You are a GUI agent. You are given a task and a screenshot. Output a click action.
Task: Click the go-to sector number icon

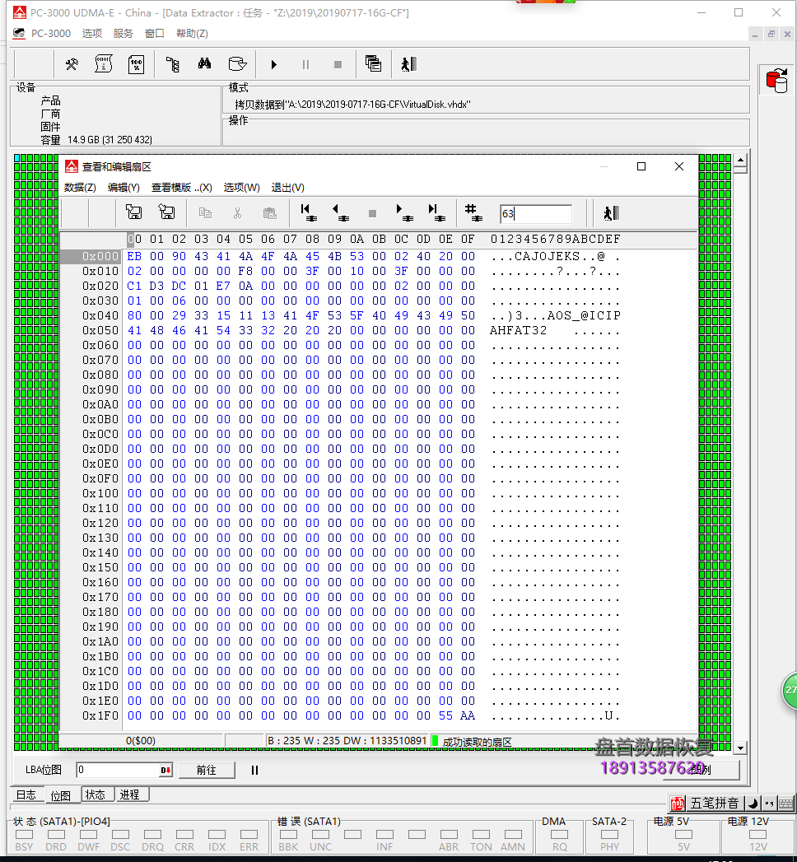tap(473, 212)
